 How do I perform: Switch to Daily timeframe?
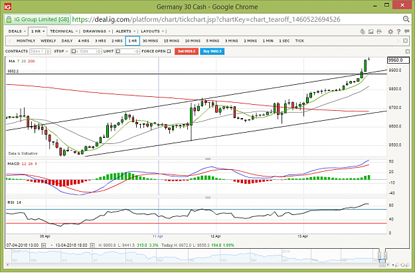(67, 40)
